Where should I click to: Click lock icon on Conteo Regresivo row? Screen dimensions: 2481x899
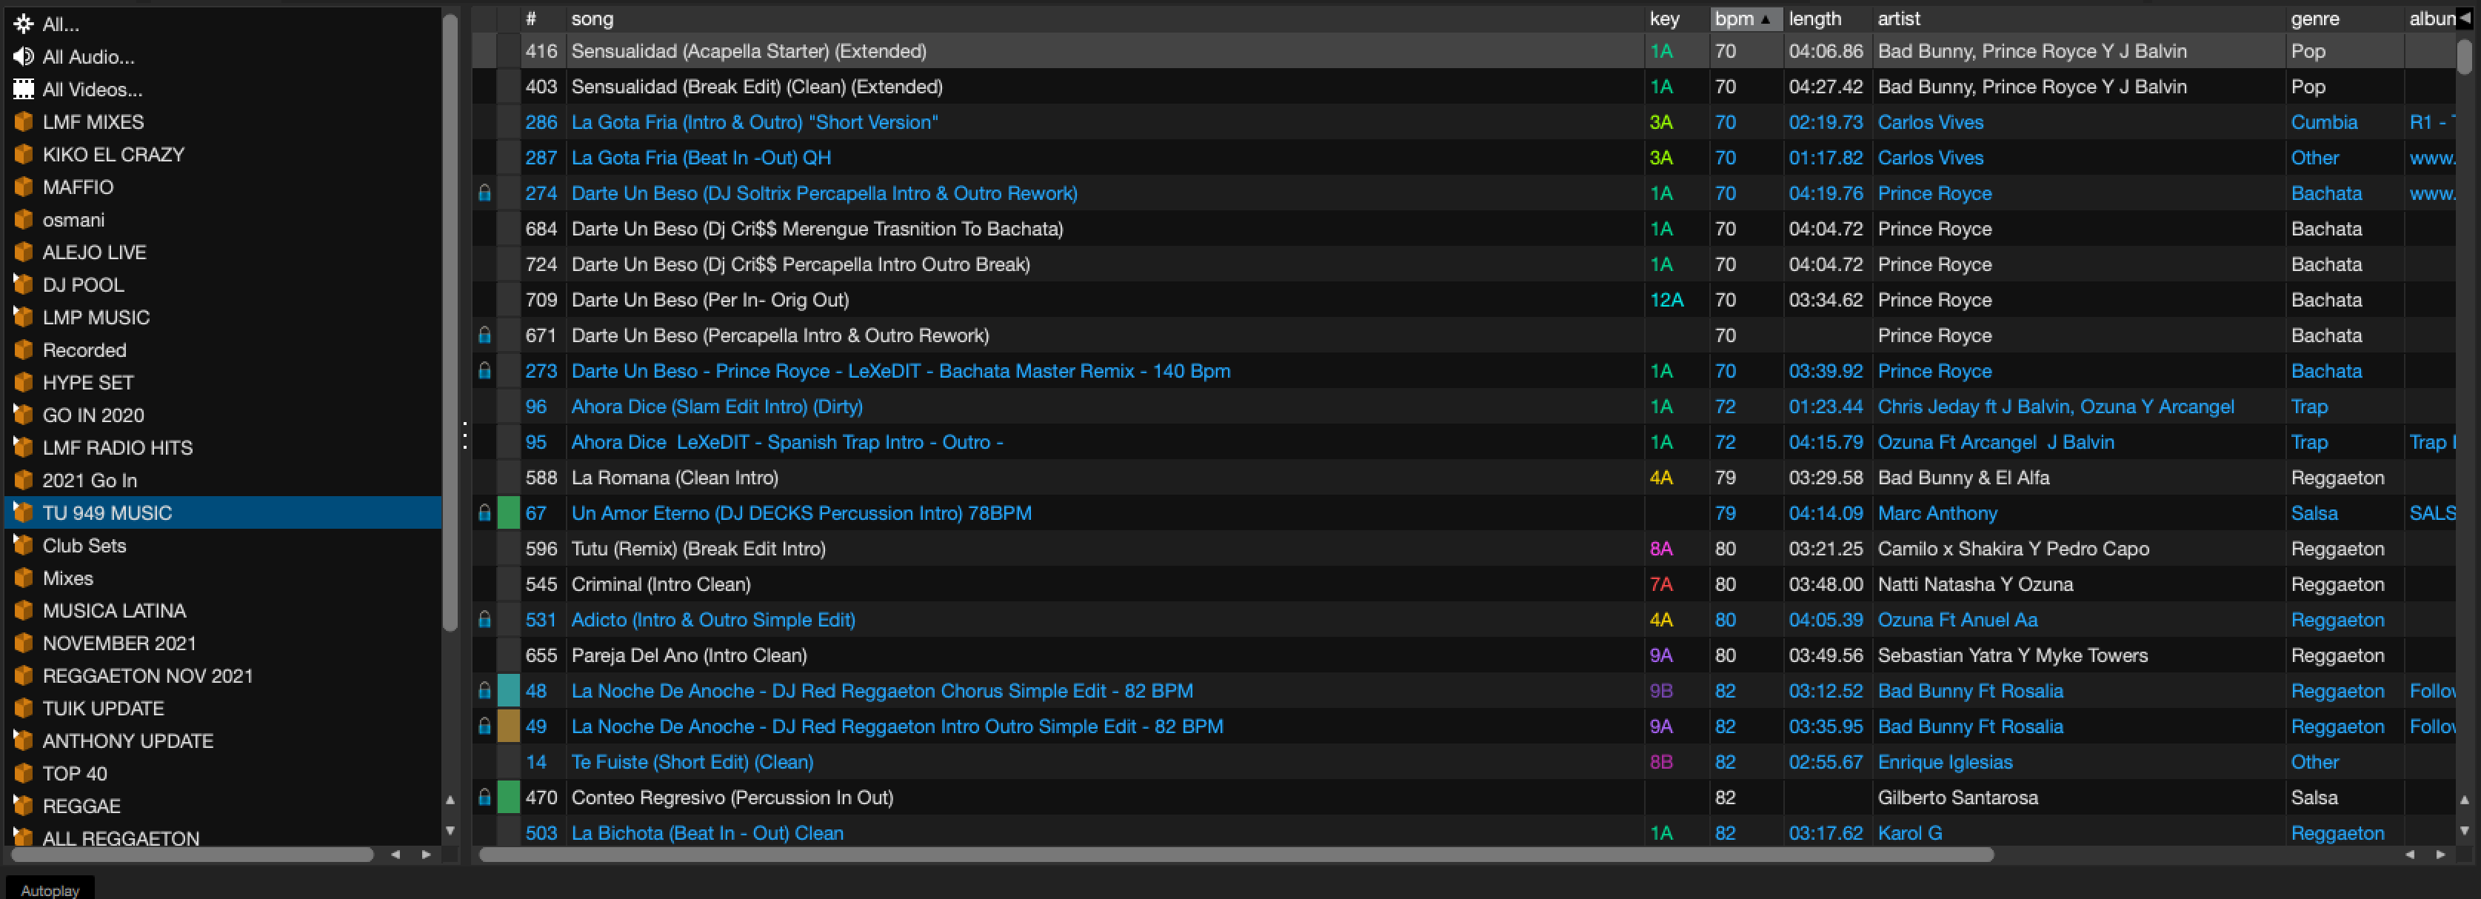point(484,797)
